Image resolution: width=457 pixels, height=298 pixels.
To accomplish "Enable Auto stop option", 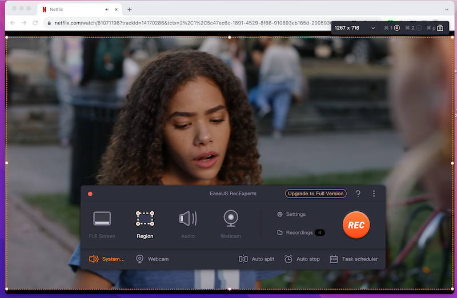I will pyautogui.click(x=302, y=259).
